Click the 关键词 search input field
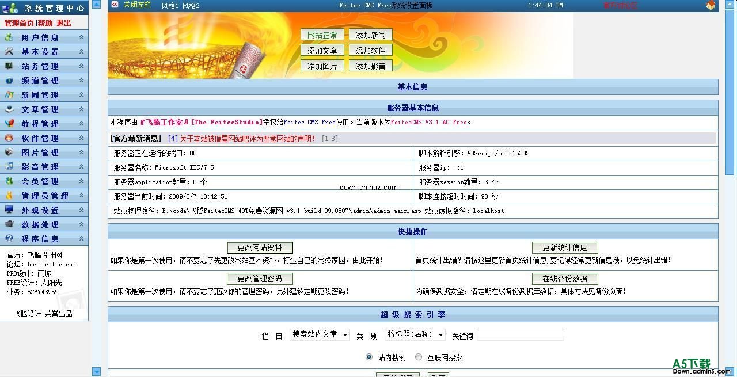This screenshot has height=377, width=737. tap(520, 335)
